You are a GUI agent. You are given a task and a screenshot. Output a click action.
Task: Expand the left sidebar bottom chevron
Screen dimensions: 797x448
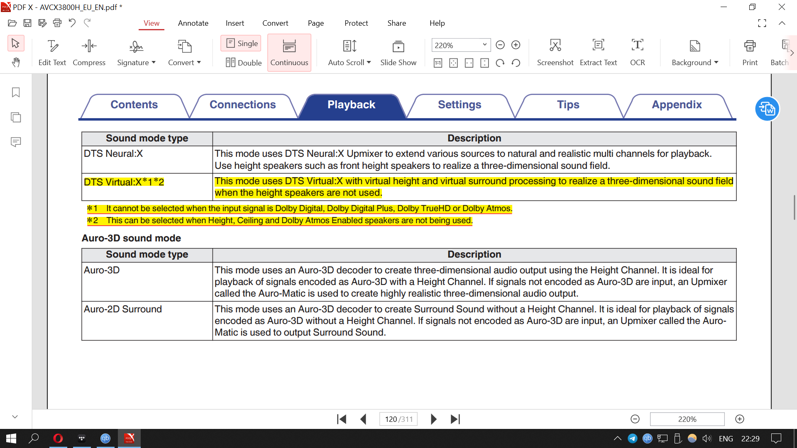pyautogui.click(x=15, y=416)
